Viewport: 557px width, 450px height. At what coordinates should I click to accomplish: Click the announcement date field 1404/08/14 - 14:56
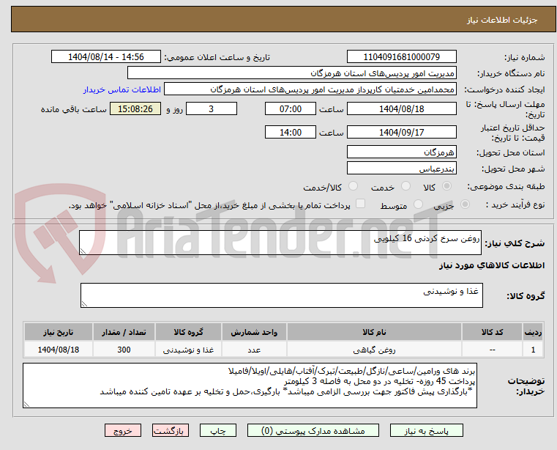(x=106, y=56)
